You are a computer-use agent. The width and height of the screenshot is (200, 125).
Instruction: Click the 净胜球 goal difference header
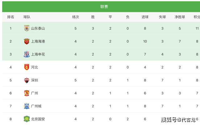click(x=180, y=17)
